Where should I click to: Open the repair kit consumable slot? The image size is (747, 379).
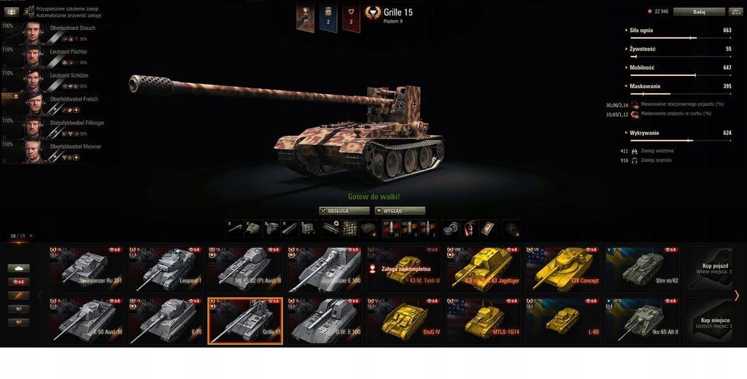[452, 229]
